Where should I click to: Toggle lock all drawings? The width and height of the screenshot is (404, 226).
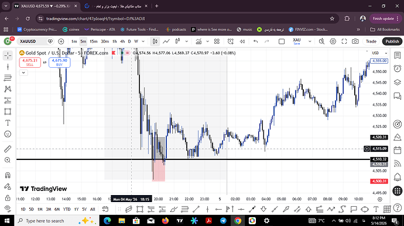click(x=8, y=198)
